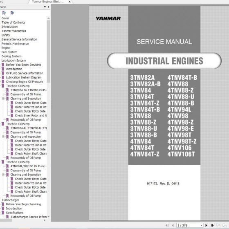This screenshot has height=229, width=229.
Task: Collapse second Cleaning and inspection node
Action: point(3,137)
